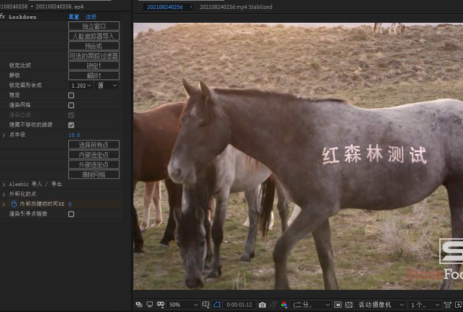Click the 解锁! button

coord(94,75)
